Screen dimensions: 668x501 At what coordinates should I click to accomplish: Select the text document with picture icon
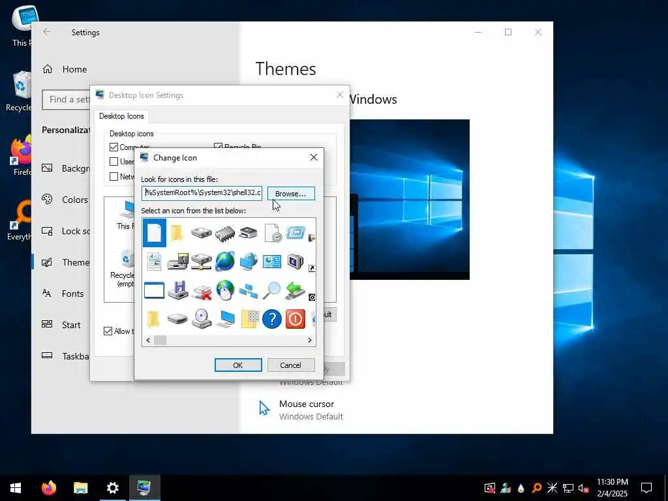pos(154,262)
